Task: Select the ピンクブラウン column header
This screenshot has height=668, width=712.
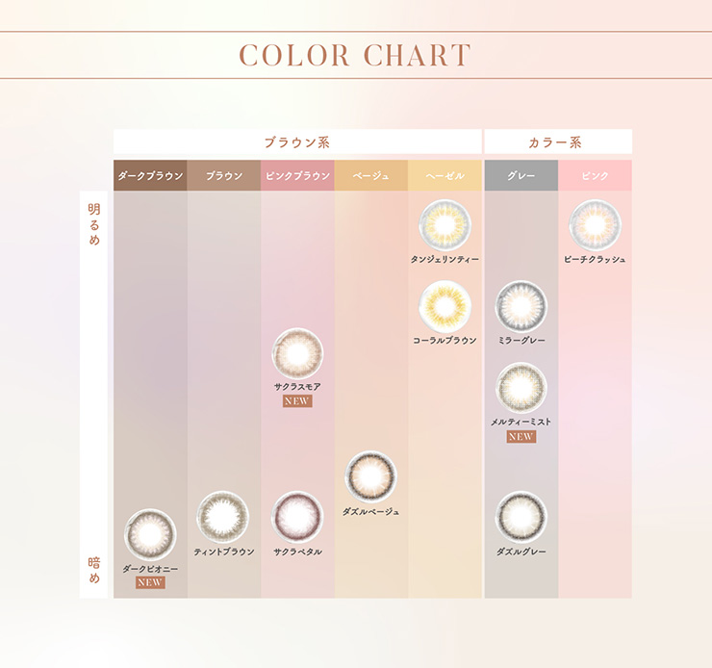Action: [x=297, y=175]
